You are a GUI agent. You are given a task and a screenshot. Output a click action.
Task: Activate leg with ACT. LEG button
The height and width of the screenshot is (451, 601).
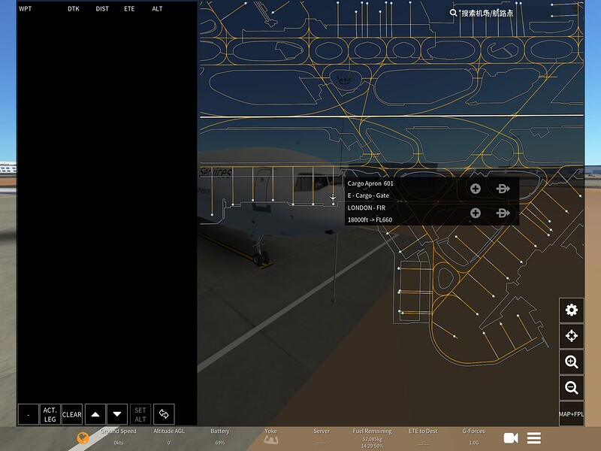coord(50,414)
